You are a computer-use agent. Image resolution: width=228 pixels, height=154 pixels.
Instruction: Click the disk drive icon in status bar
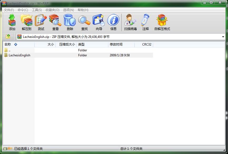click(x=5, y=149)
